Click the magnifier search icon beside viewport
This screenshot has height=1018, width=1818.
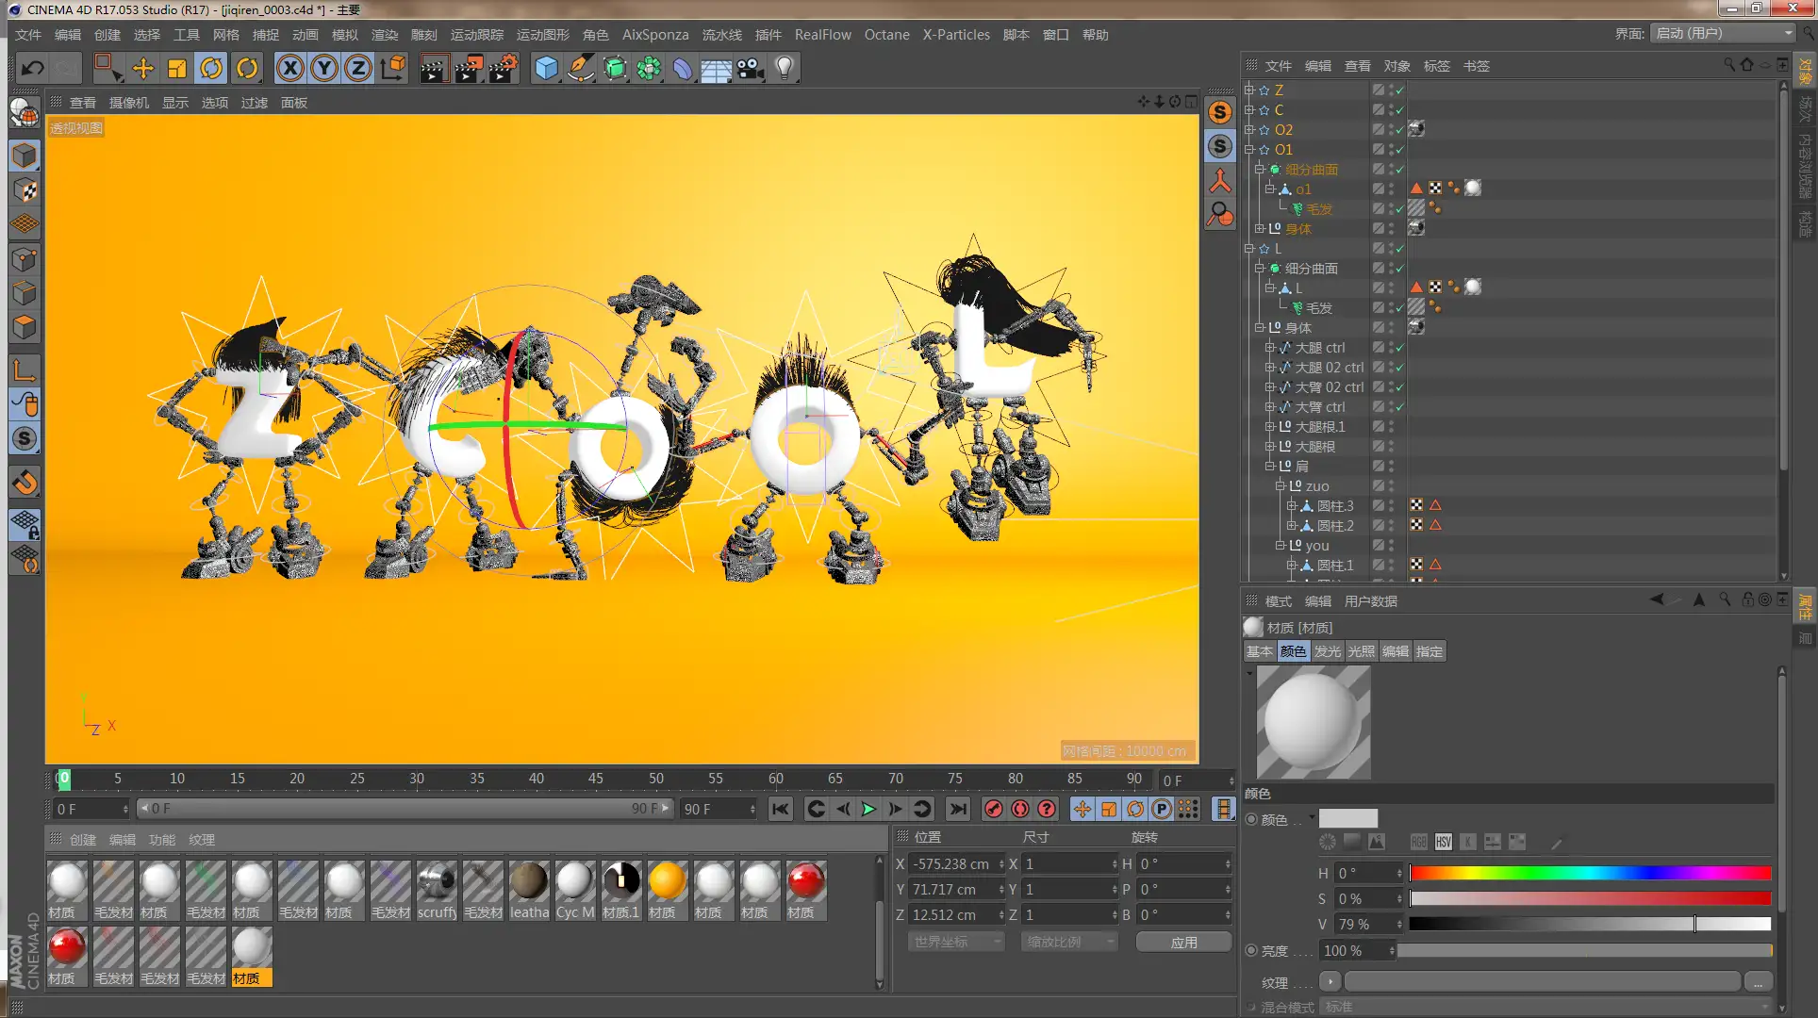pos(1220,215)
